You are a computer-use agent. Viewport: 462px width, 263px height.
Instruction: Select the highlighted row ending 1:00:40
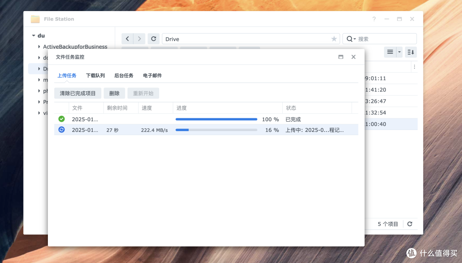point(391,124)
